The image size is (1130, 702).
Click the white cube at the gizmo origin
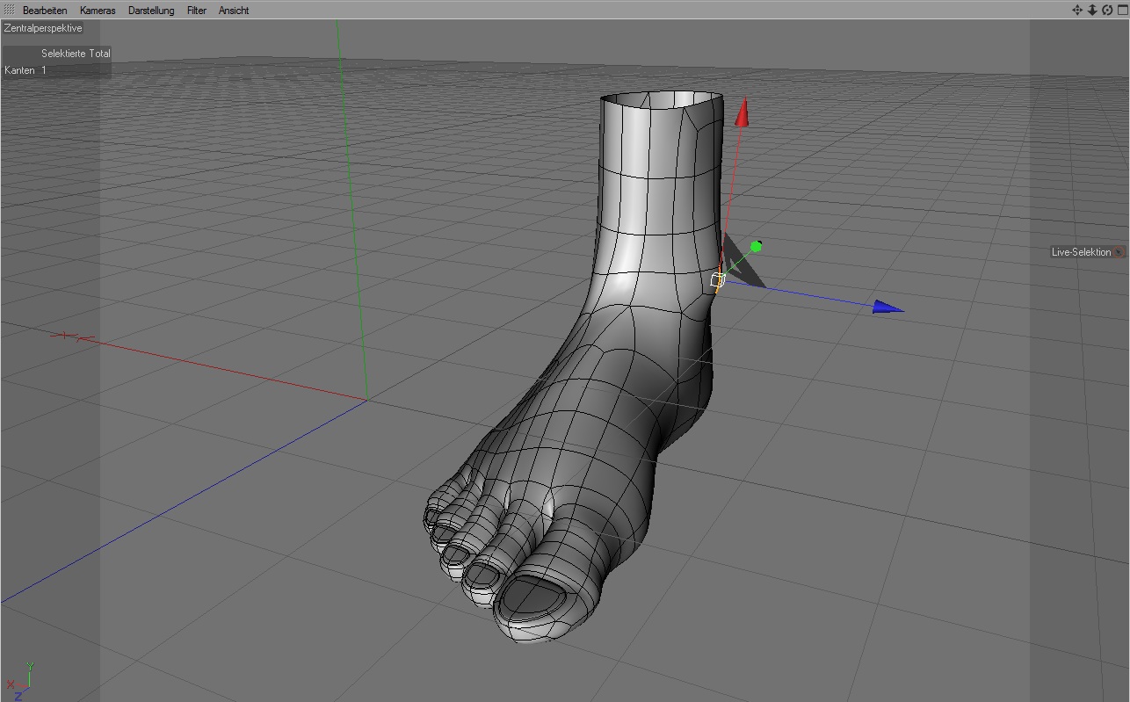pos(717,281)
